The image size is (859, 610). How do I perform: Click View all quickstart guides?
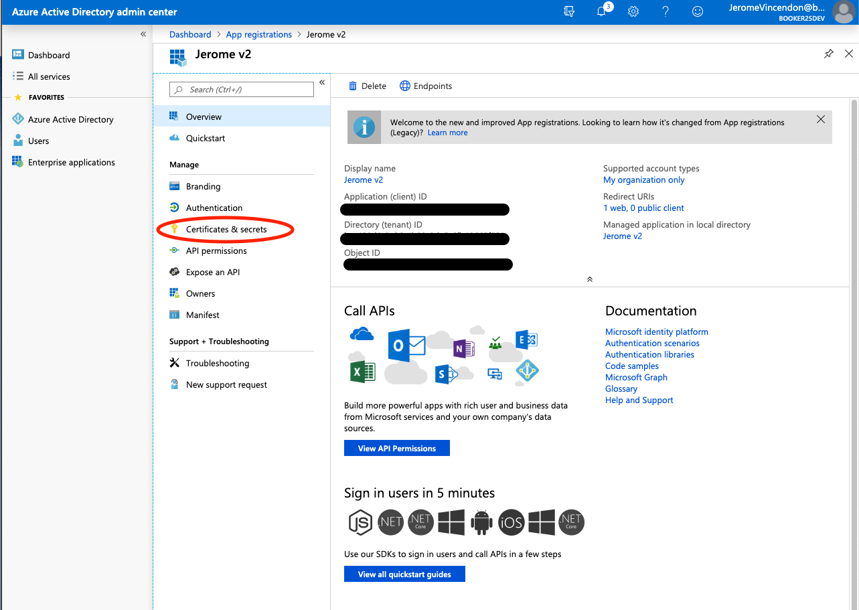(x=404, y=573)
